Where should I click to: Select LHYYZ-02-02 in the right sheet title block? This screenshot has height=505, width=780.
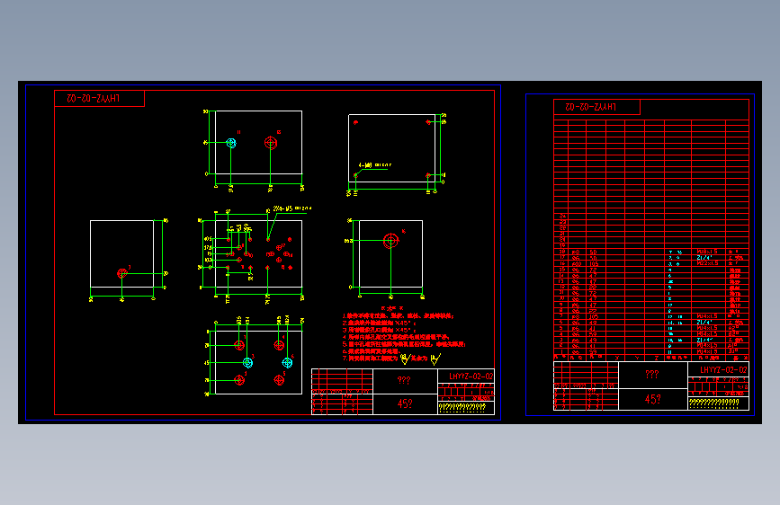tap(723, 370)
